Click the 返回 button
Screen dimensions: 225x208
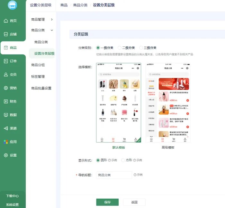(134, 202)
